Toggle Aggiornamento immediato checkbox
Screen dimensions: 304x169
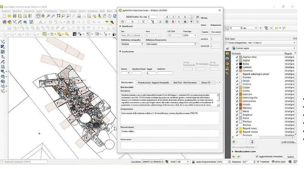pyautogui.click(x=257, y=156)
